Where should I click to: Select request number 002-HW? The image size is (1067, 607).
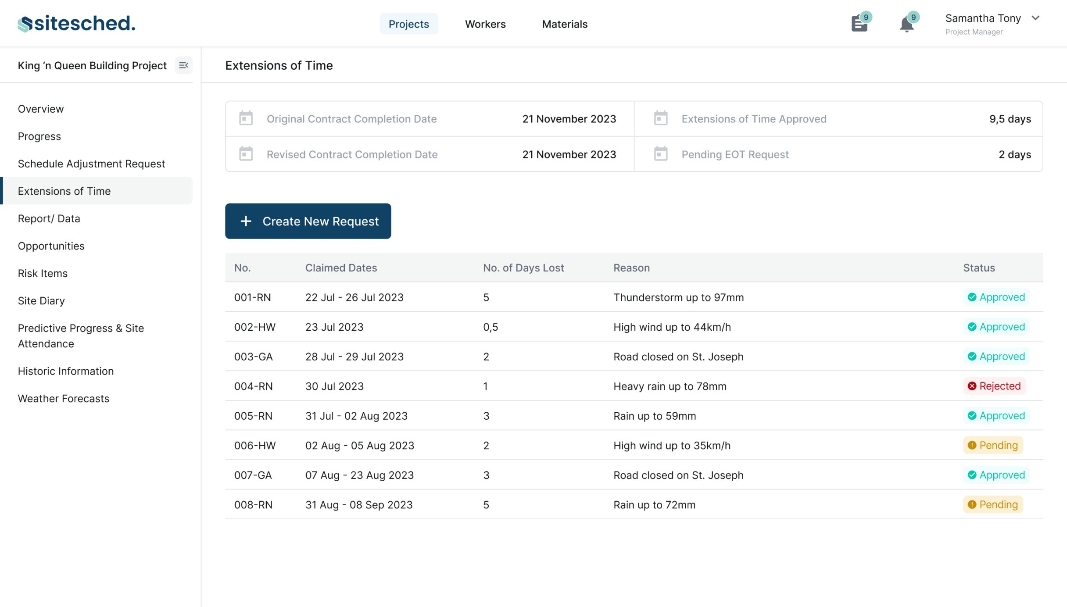[255, 327]
